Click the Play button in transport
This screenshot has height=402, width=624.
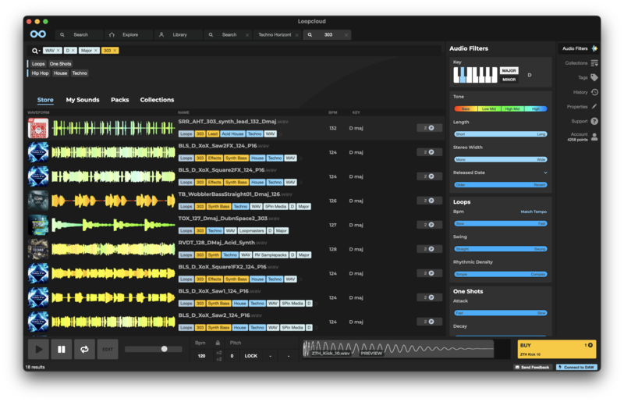point(38,350)
